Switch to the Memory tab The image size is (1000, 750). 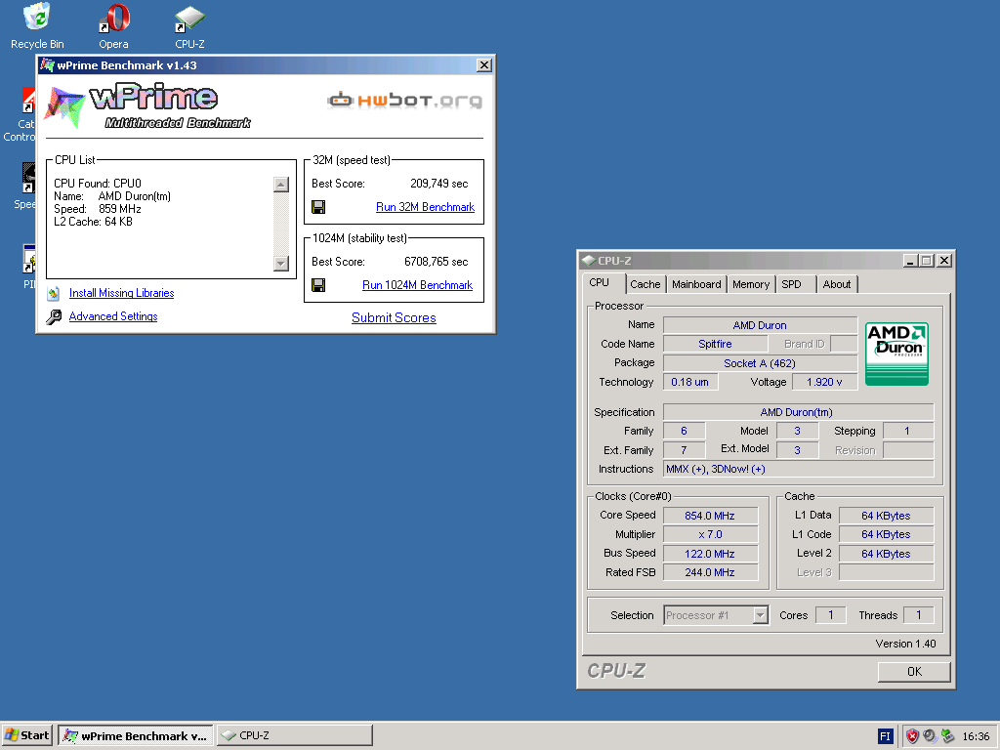tap(751, 284)
